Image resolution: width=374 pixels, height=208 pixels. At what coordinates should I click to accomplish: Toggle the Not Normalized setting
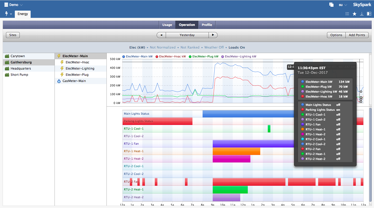click(x=163, y=48)
